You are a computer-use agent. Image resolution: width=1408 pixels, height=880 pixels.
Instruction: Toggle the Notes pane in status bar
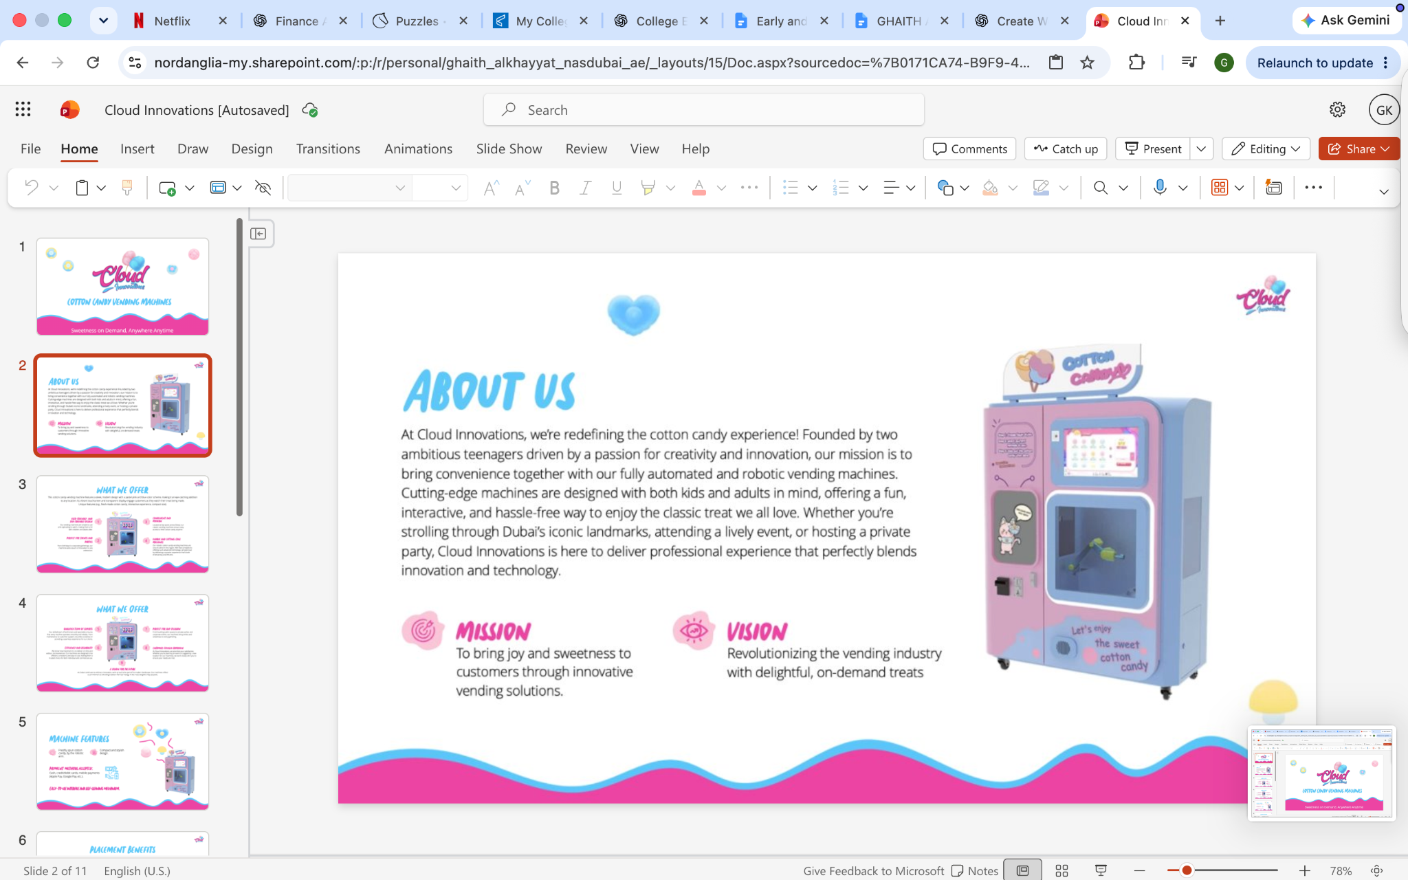975,870
